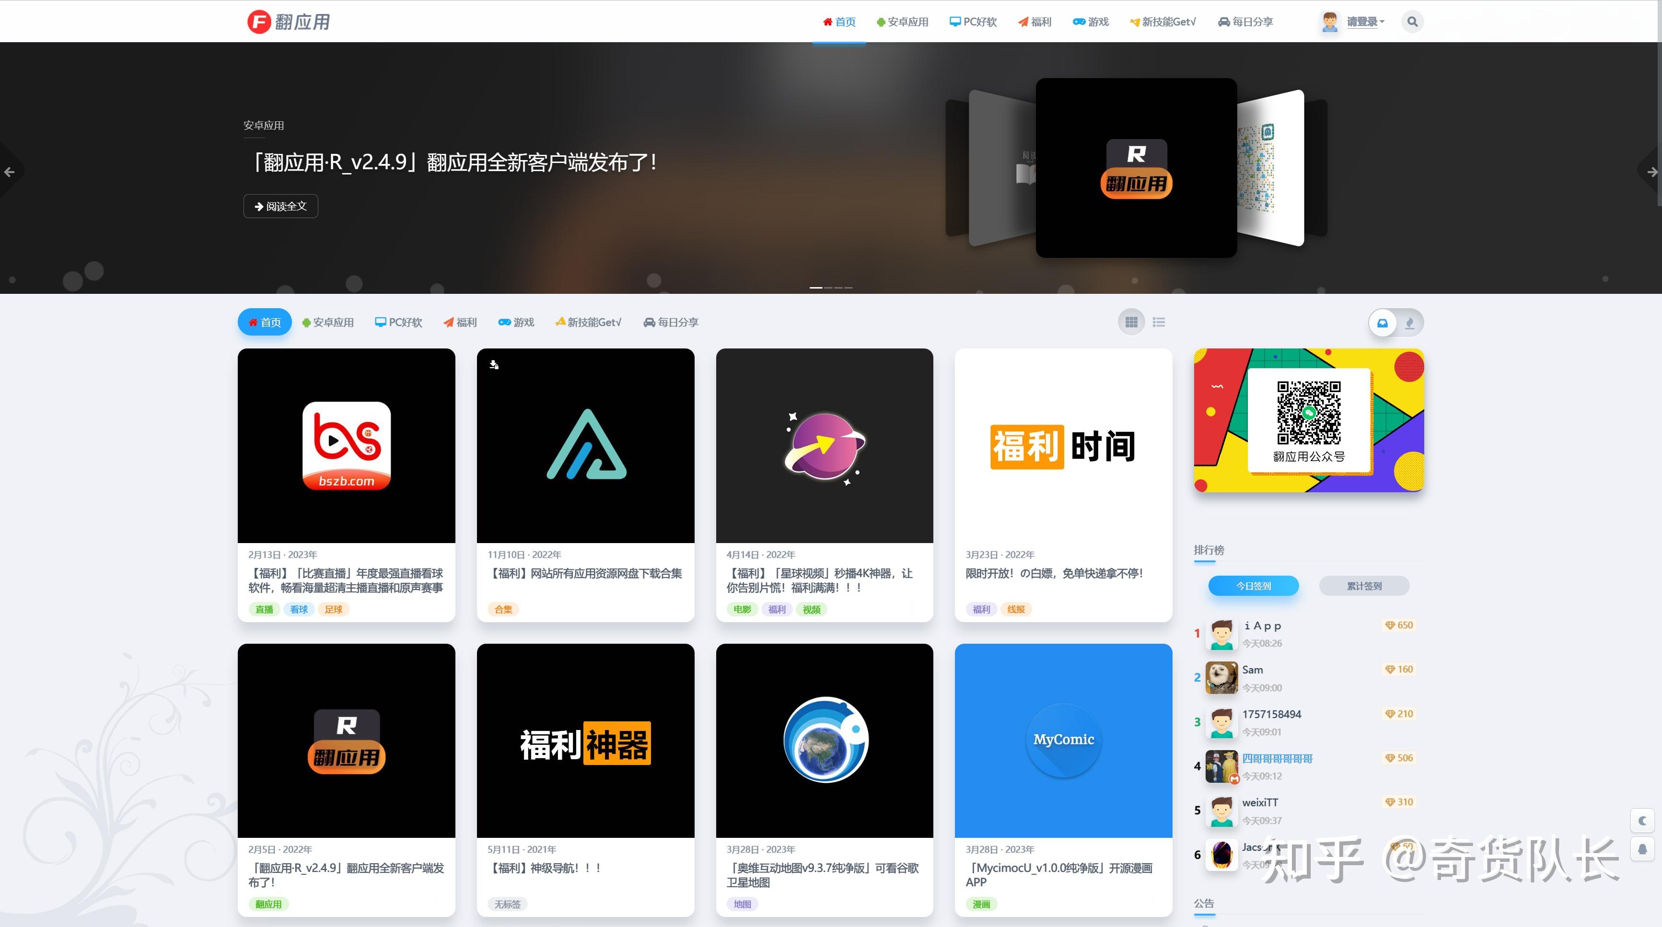The image size is (1662, 927).
Task: Select the first carousel pagination indicator
Action: tap(815, 288)
